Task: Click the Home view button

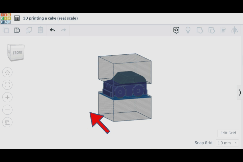Action: tap(7, 72)
